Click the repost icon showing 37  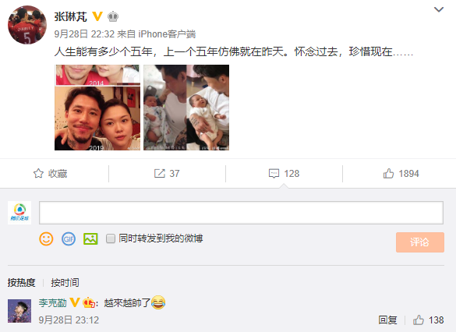(x=159, y=173)
